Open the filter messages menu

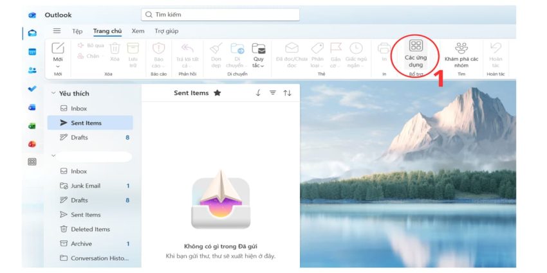pyautogui.click(x=273, y=93)
